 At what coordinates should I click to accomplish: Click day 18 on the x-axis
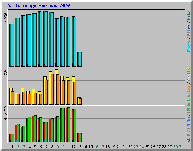point(107,147)
